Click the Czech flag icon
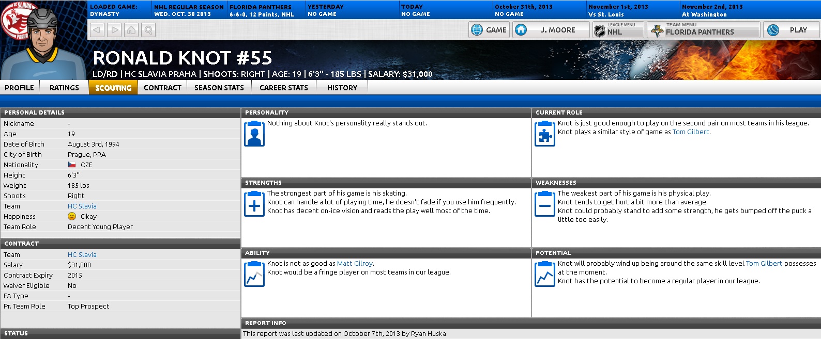This screenshot has height=339, width=821. point(72,165)
